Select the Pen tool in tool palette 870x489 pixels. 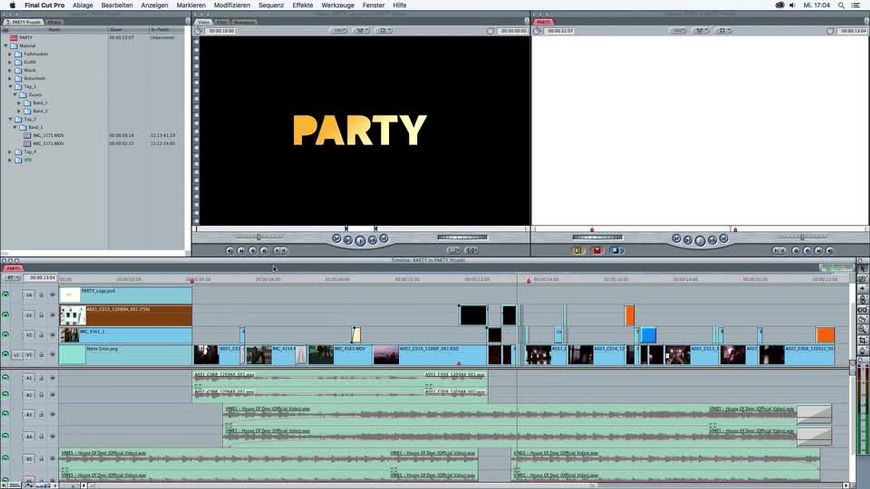[x=862, y=350]
